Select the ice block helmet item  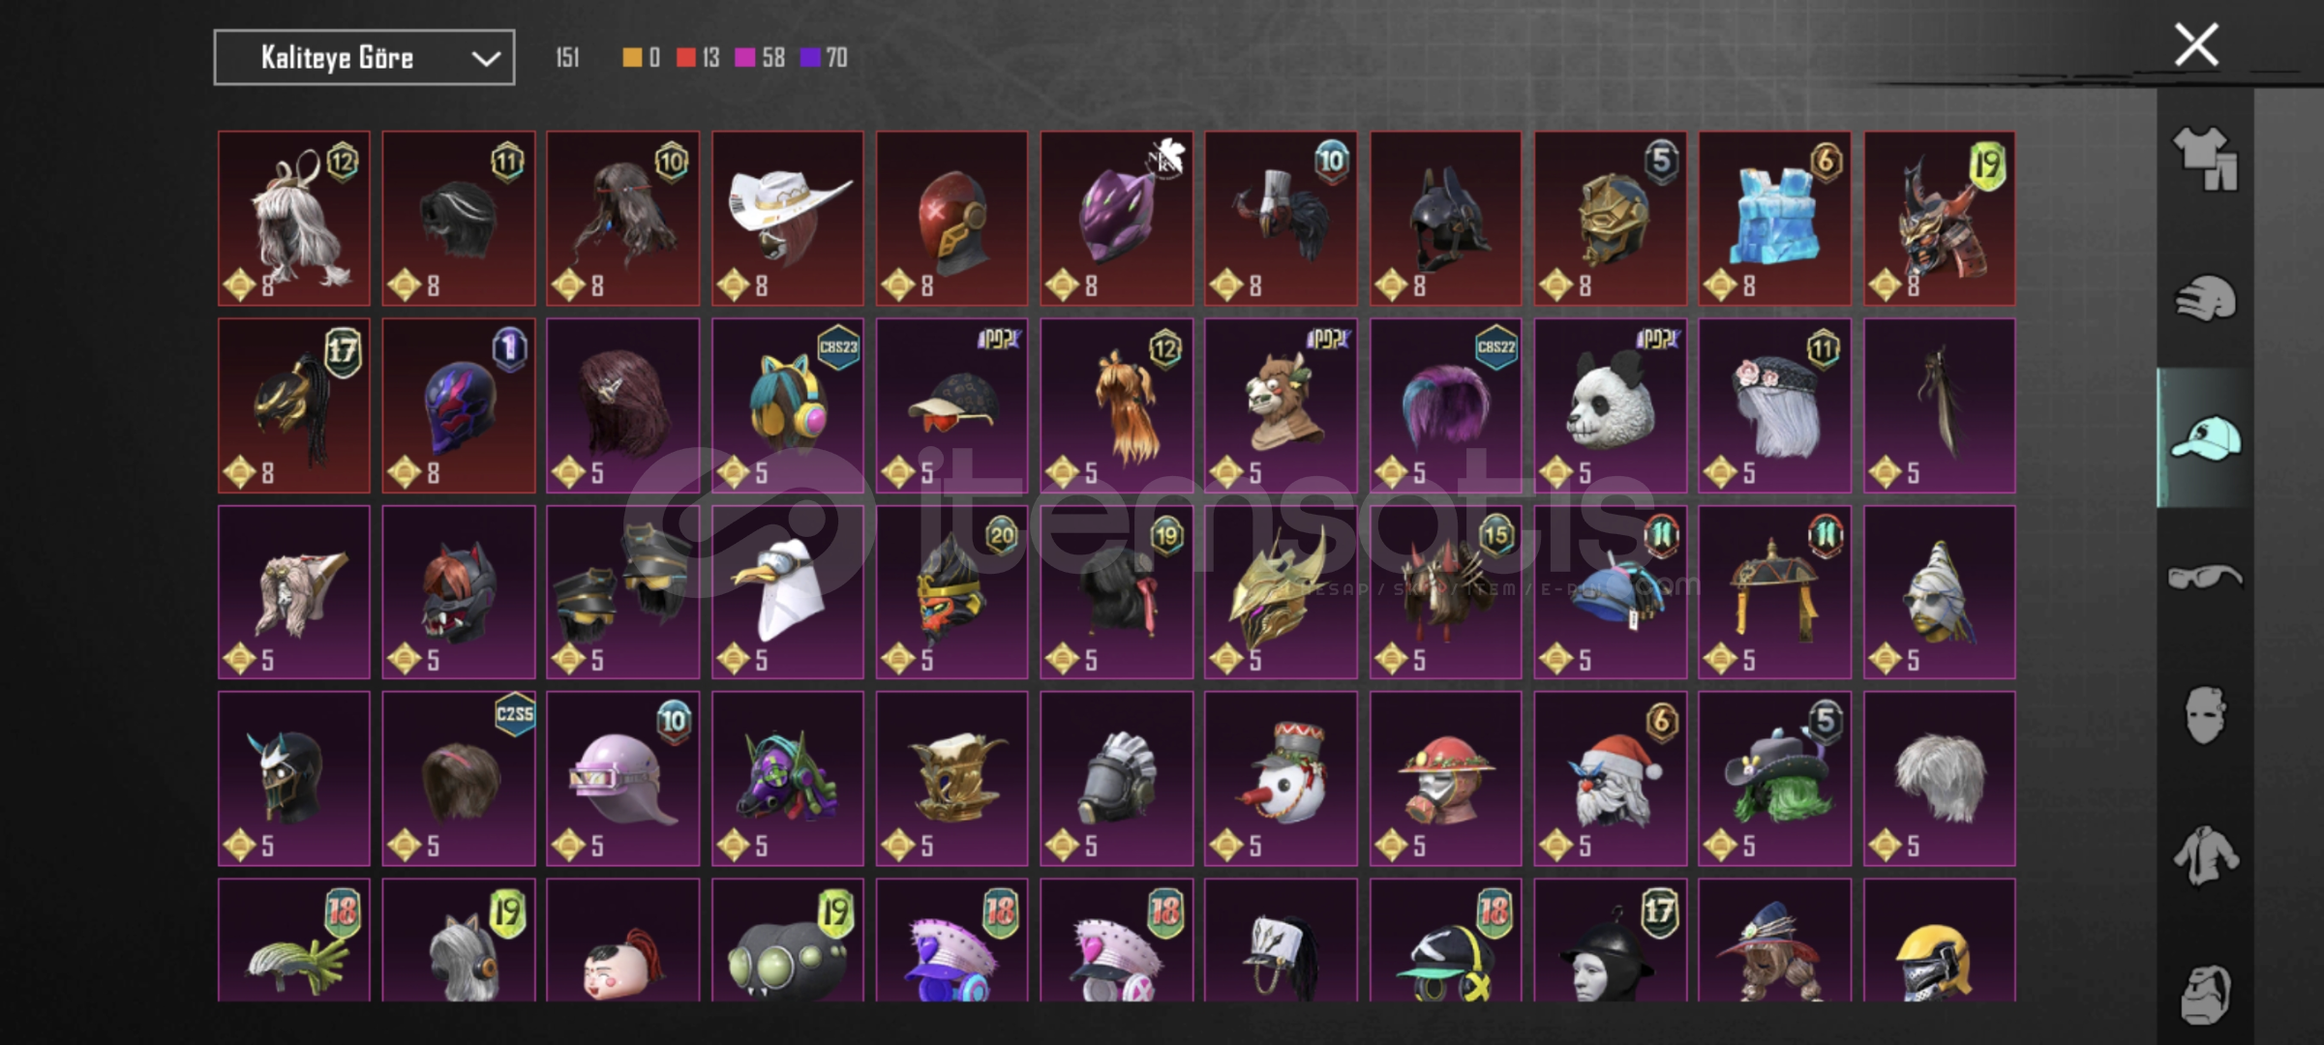tap(1774, 219)
